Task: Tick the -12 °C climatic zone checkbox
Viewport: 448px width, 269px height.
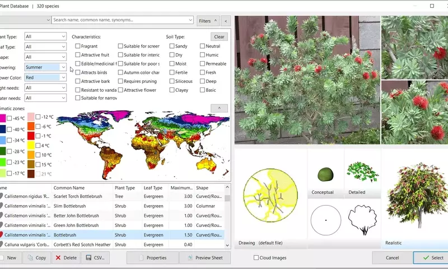Action: point(38,117)
